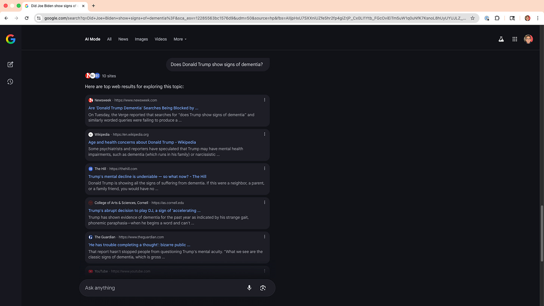Open 'Trump's abrupt decision to play DJ' link
Image resolution: width=544 pixels, height=306 pixels.
[x=145, y=210]
